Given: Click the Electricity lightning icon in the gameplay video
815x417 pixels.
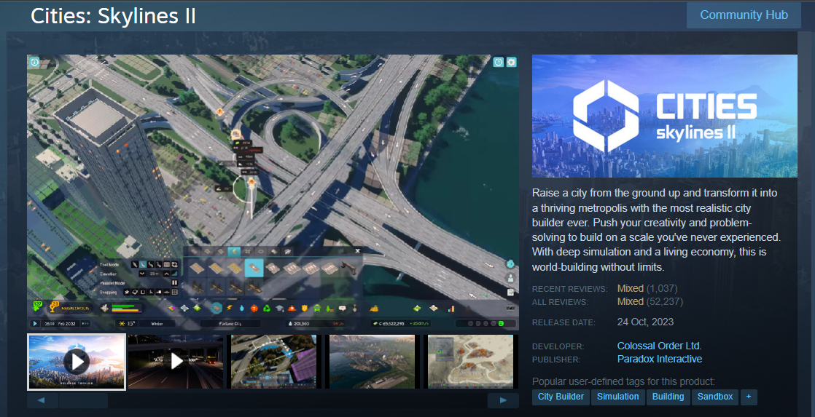Looking at the screenshot, I should point(229,308).
